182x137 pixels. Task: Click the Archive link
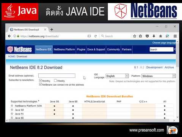click(x=169, y=67)
